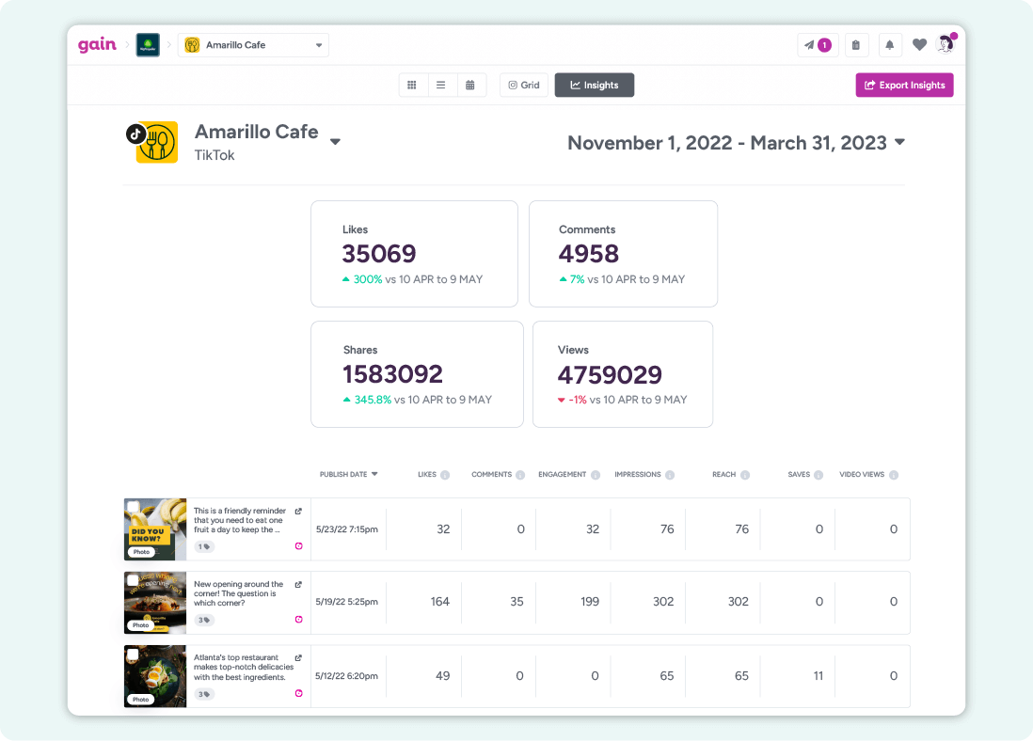Open the grid view icon
This screenshot has width=1033, height=741.
[412, 85]
